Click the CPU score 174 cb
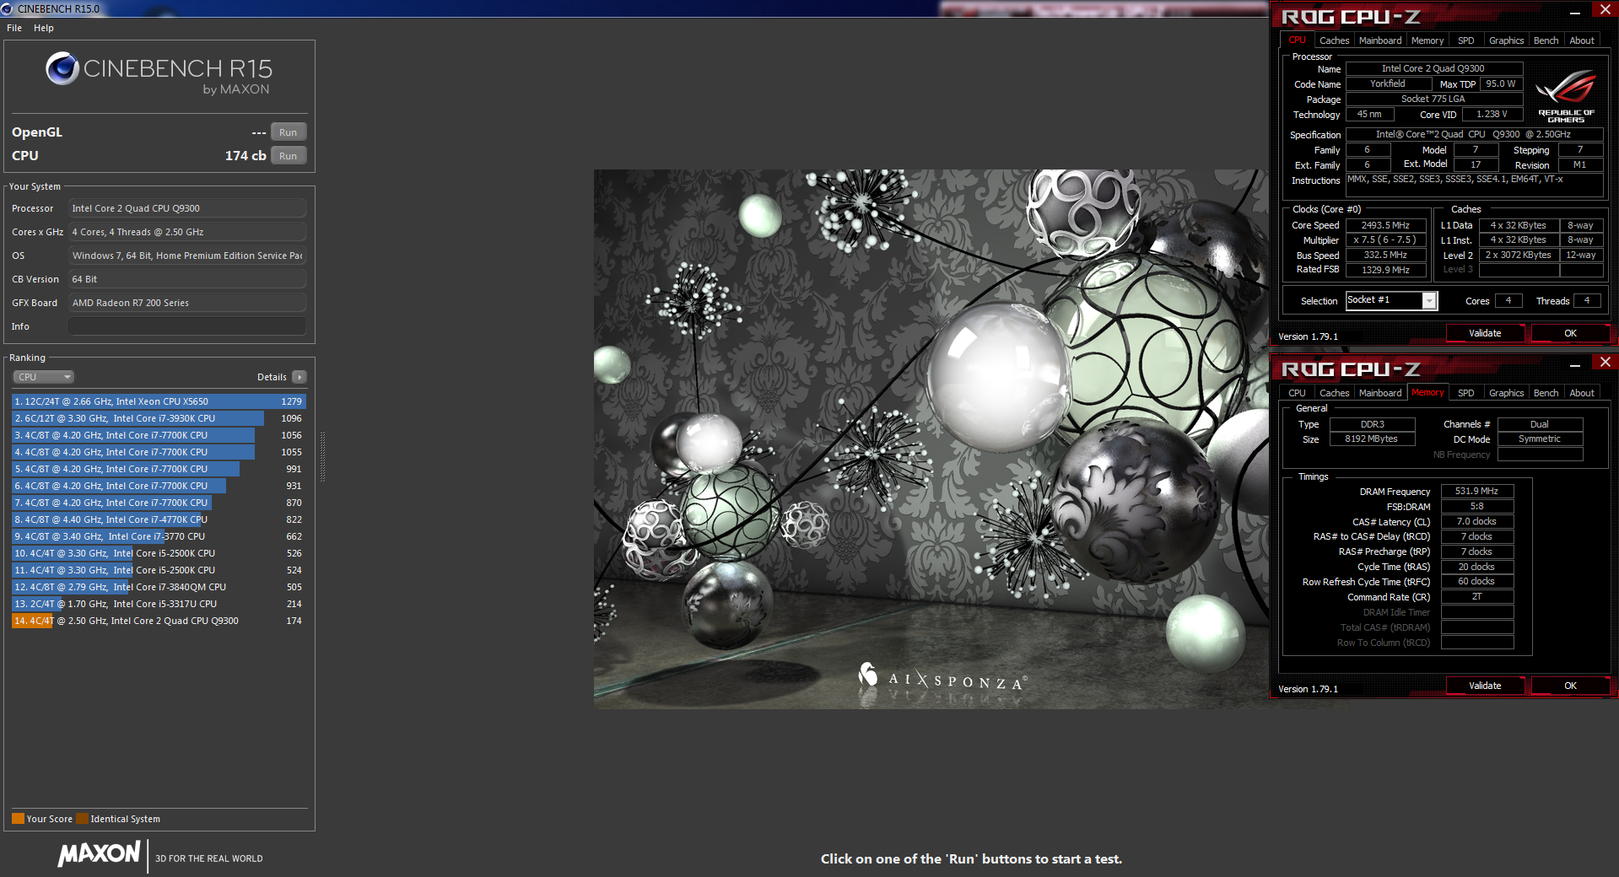1619x877 pixels. pos(246,156)
